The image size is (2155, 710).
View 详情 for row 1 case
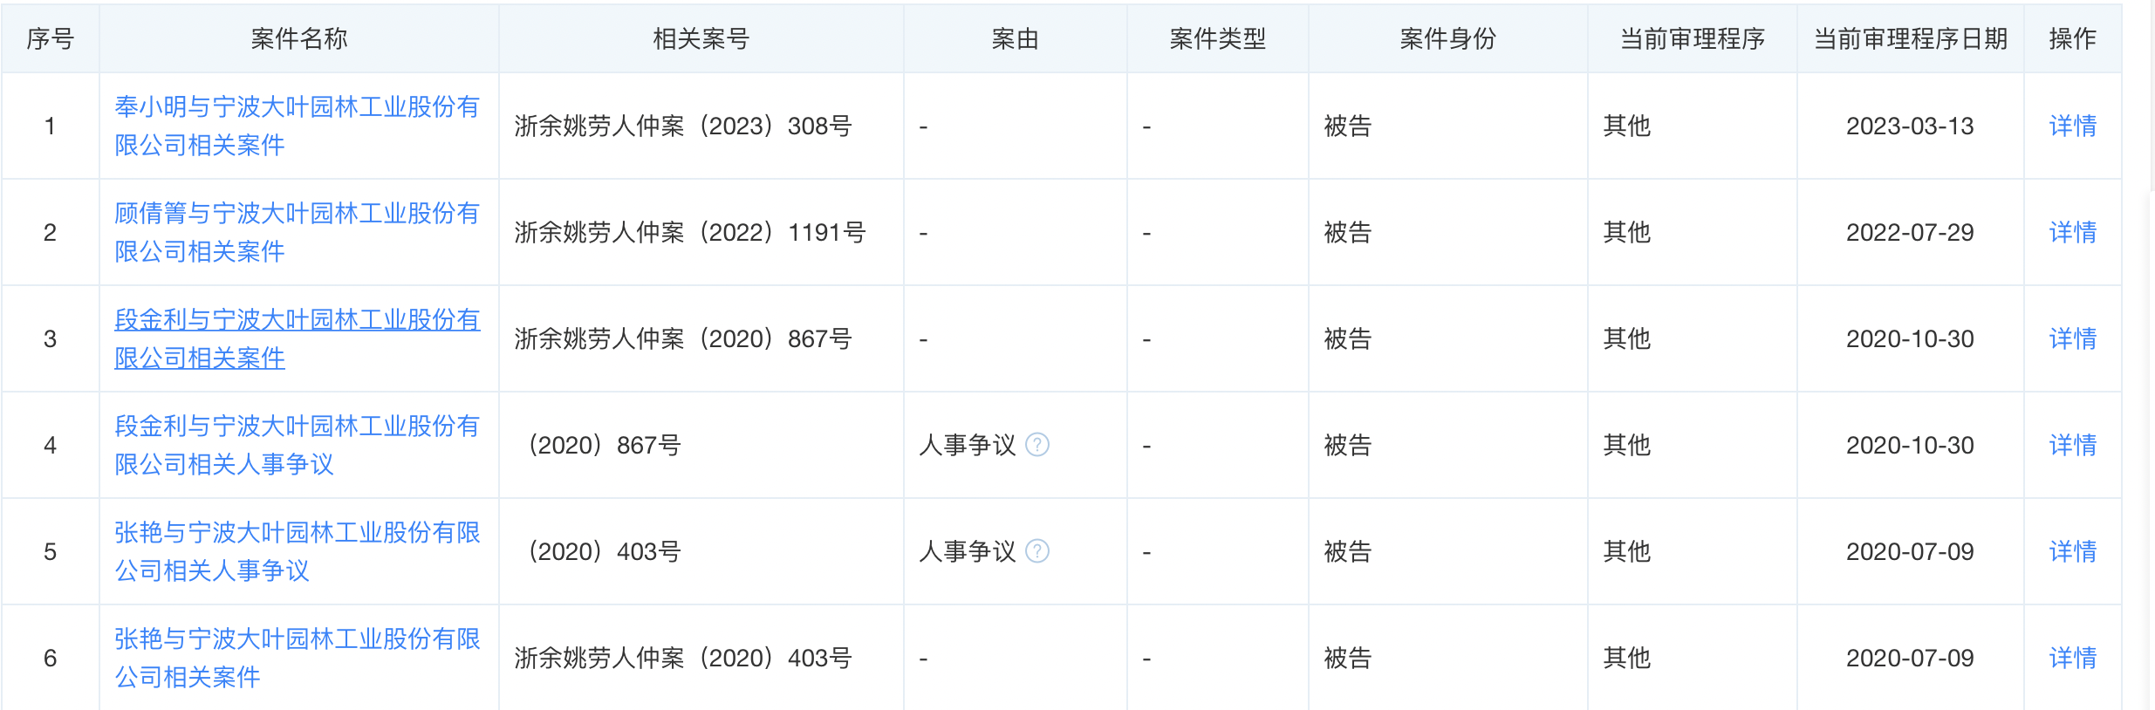(2072, 126)
